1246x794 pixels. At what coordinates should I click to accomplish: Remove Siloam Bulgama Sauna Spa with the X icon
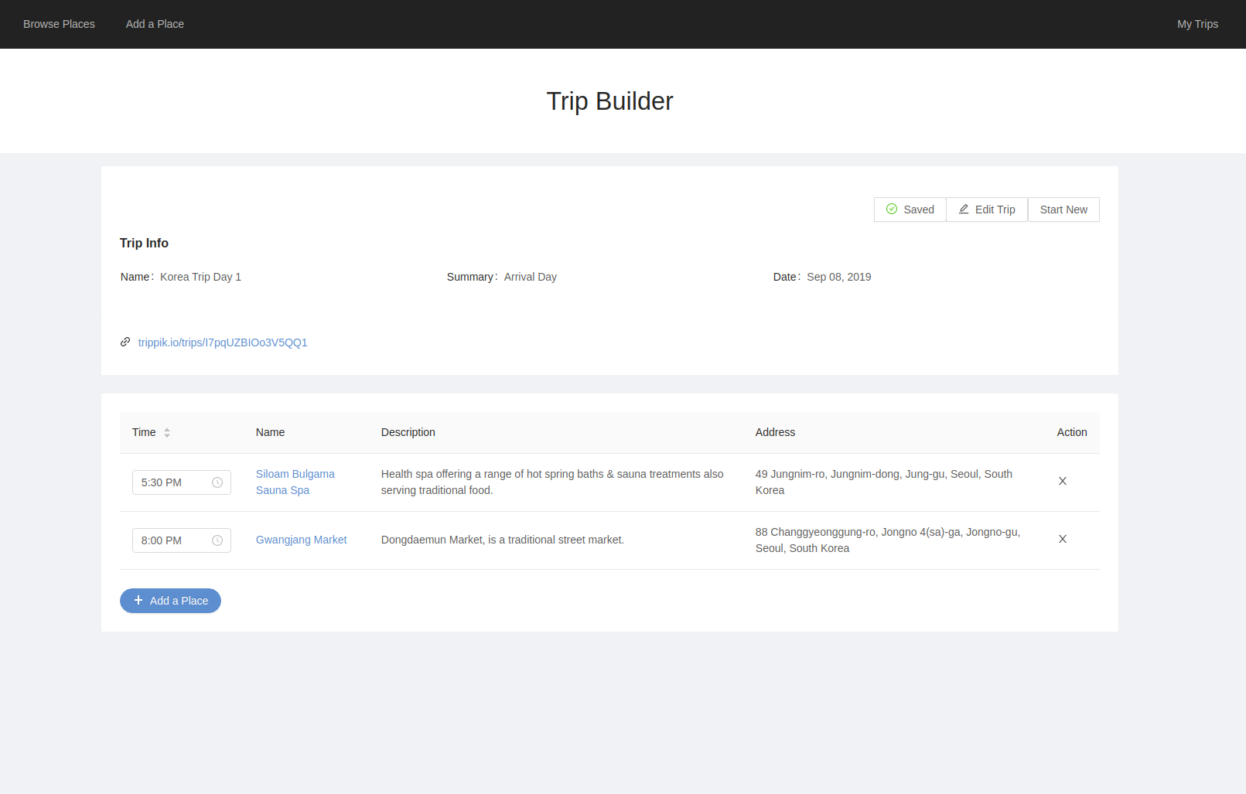click(x=1063, y=481)
